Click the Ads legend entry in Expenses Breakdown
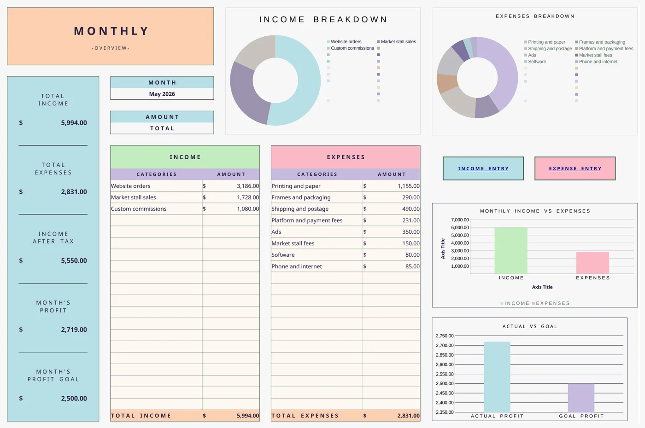Viewport: 645px width, 428px height. [530, 55]
